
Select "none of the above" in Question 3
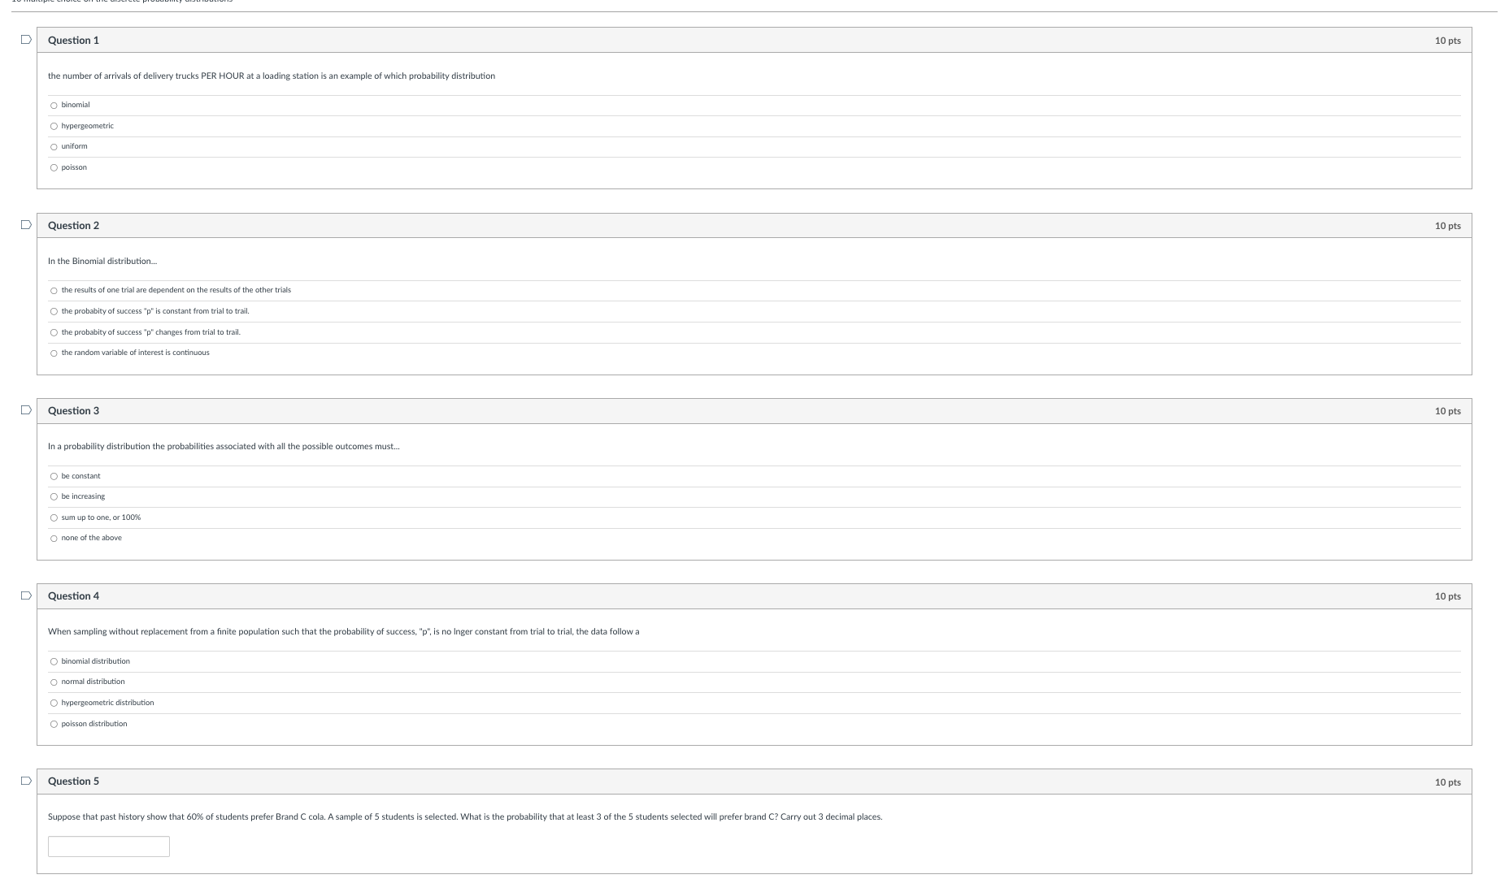54,539
